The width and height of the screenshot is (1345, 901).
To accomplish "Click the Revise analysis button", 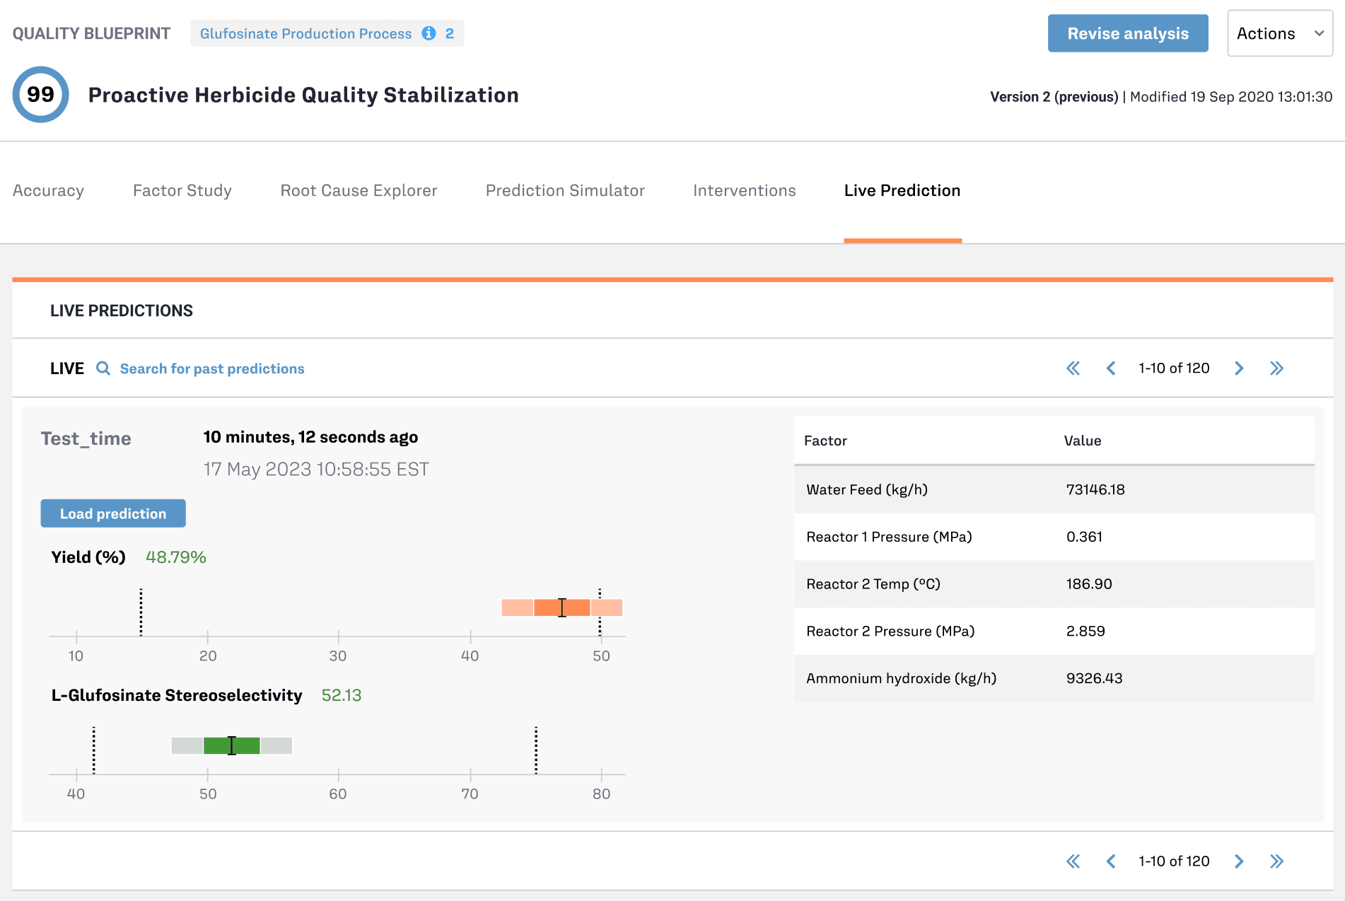I will pyautogui.click(x=1127, y=33).
